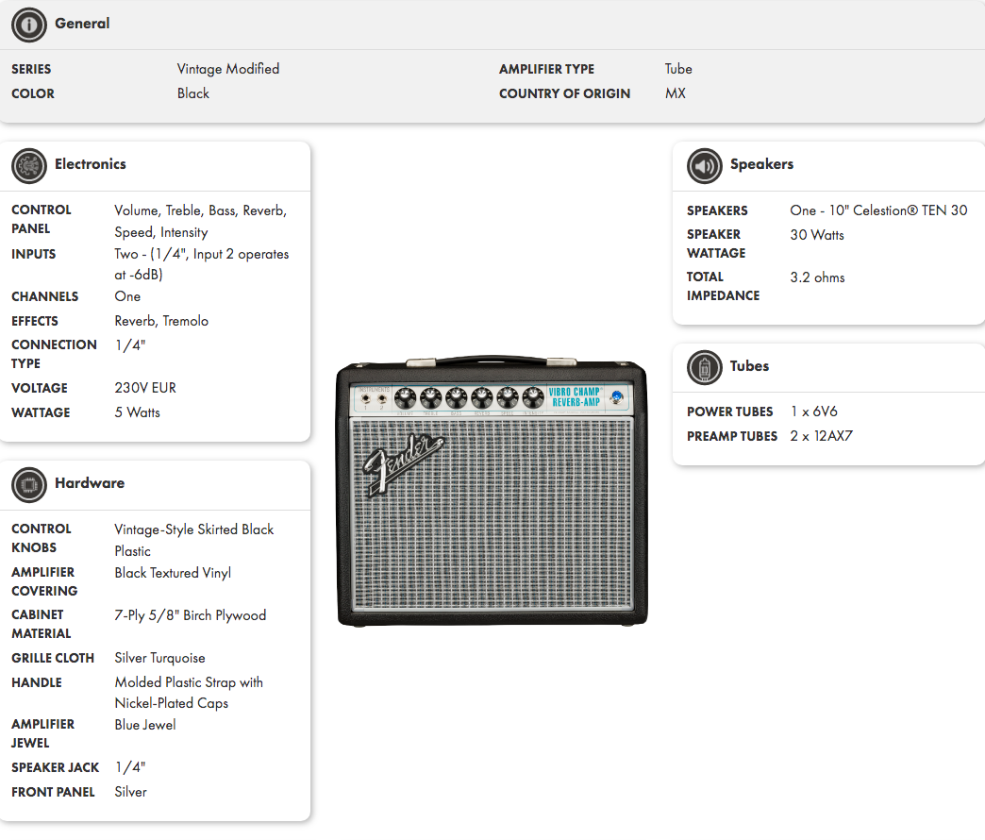Click the CONNECTION TYPE label
Screen dimensions: 985x840
point(54,354)
